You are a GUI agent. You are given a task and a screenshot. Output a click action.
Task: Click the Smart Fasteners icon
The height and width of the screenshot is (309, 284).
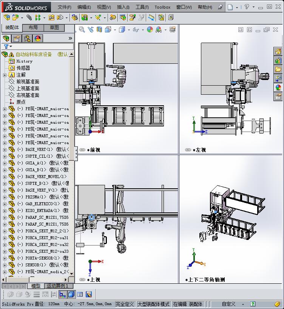[x=51, y=17]
